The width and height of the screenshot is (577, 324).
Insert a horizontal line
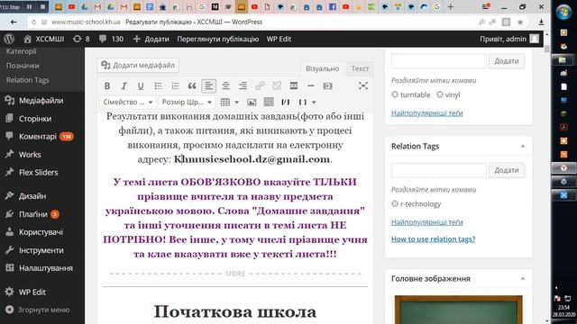[x=310, y=86]
